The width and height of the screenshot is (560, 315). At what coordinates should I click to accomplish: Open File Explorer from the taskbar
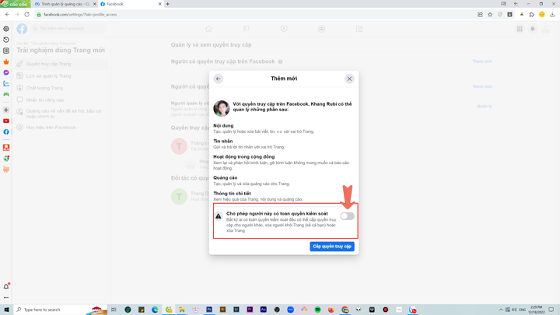182,310
